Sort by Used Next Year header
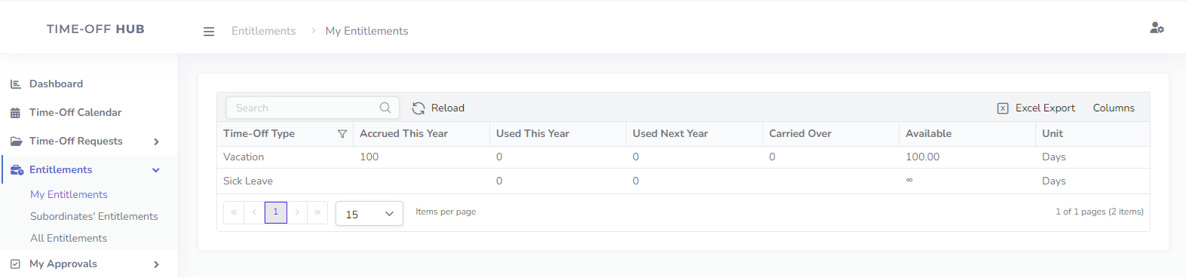This screenshot has width=1186, height=277. pos(670,134)
